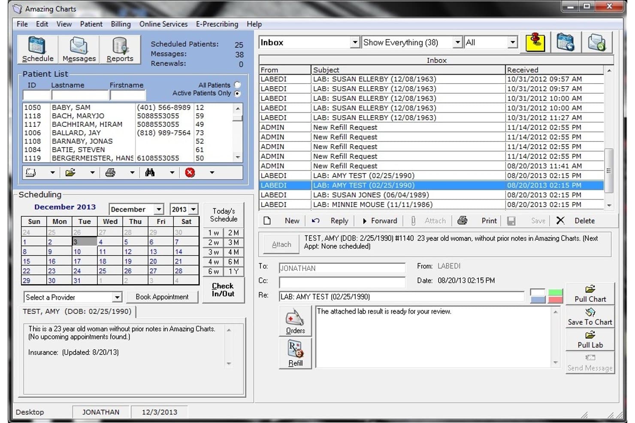
Task: Select the New Refill Request from 08/20/2013 11:41 AM
Action: (431, 166)
